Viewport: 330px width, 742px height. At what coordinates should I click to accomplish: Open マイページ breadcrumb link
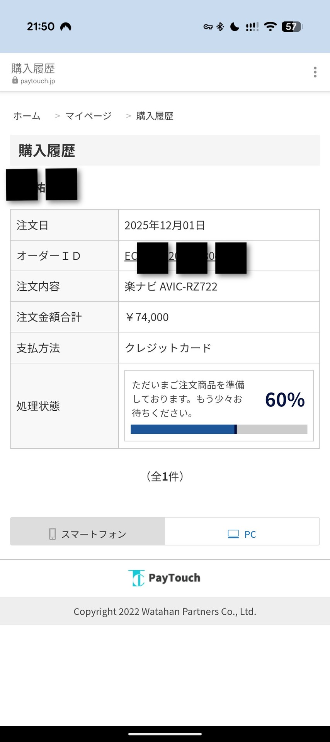pos(88,116)
